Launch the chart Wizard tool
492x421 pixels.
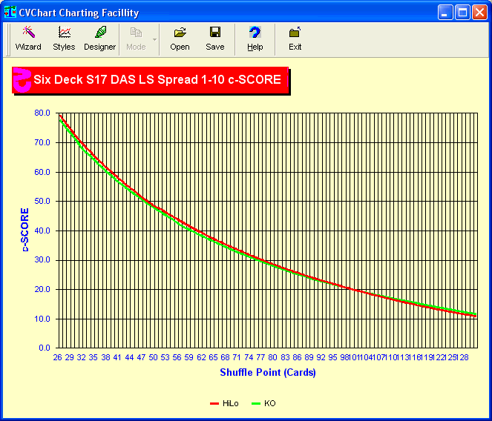[28, 39]
